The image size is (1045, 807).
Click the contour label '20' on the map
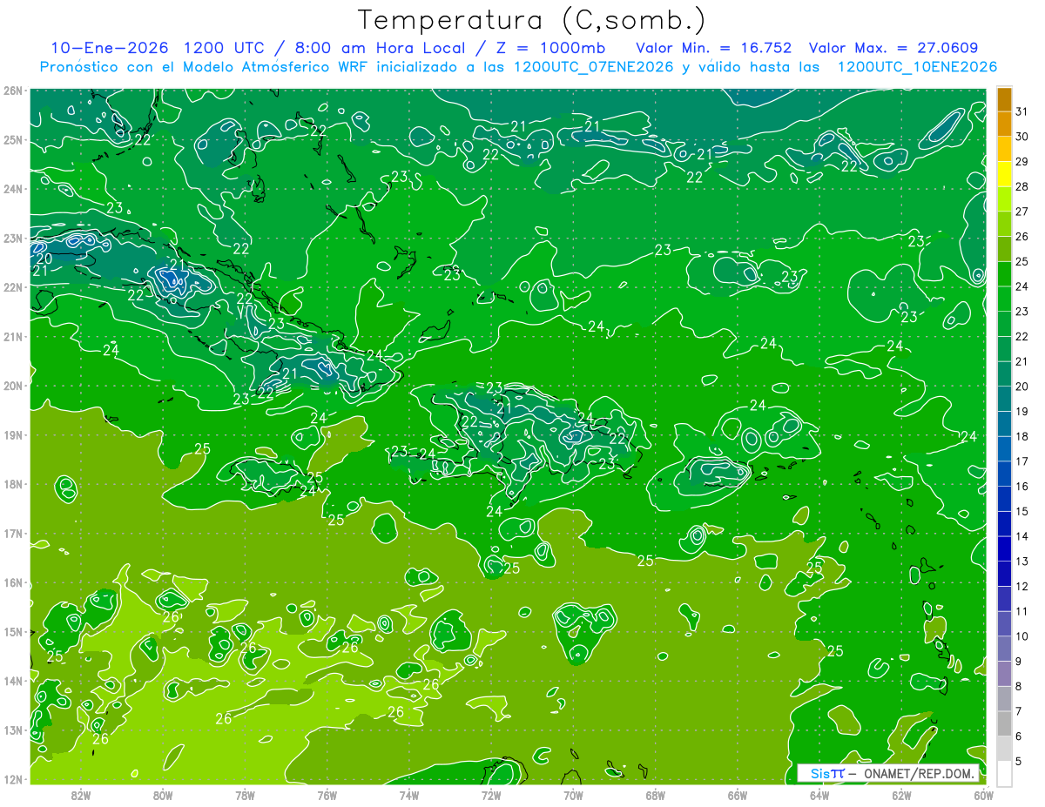(44, 259)
